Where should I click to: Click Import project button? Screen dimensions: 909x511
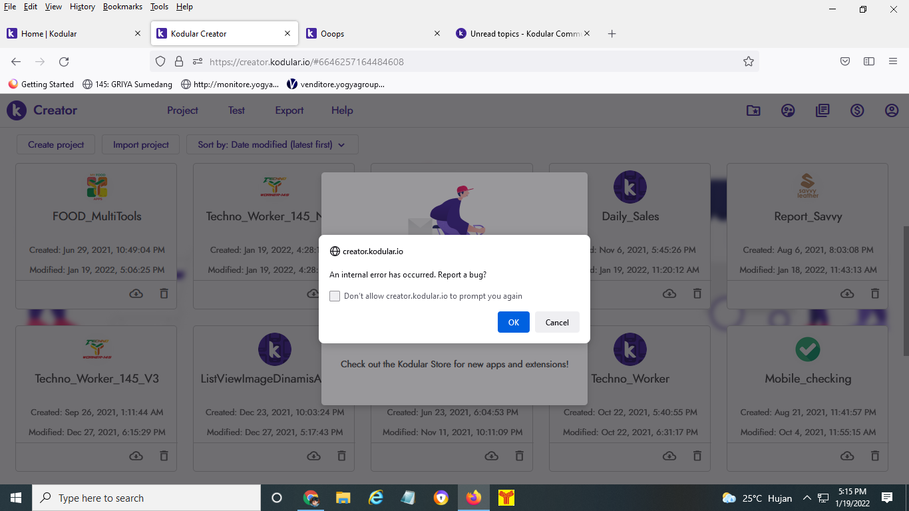(141, 144)
